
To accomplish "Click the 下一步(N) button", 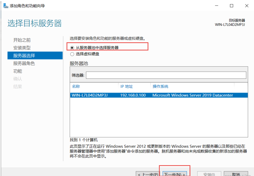I will [175, 174].
